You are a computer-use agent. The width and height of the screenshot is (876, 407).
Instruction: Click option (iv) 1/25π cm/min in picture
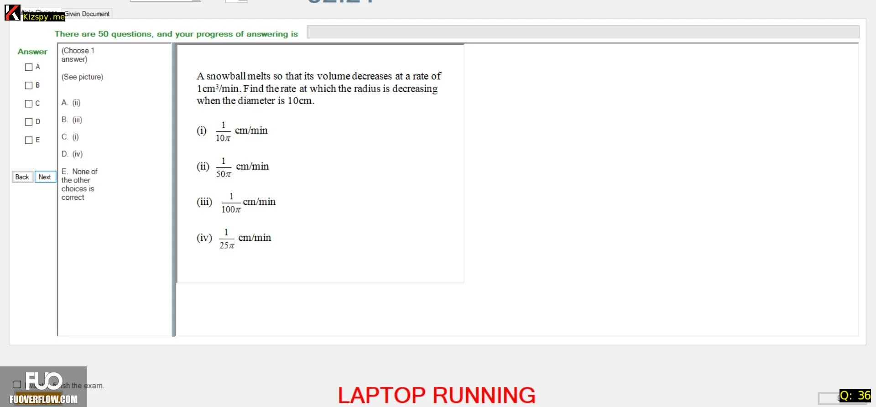tap(234, 239)
